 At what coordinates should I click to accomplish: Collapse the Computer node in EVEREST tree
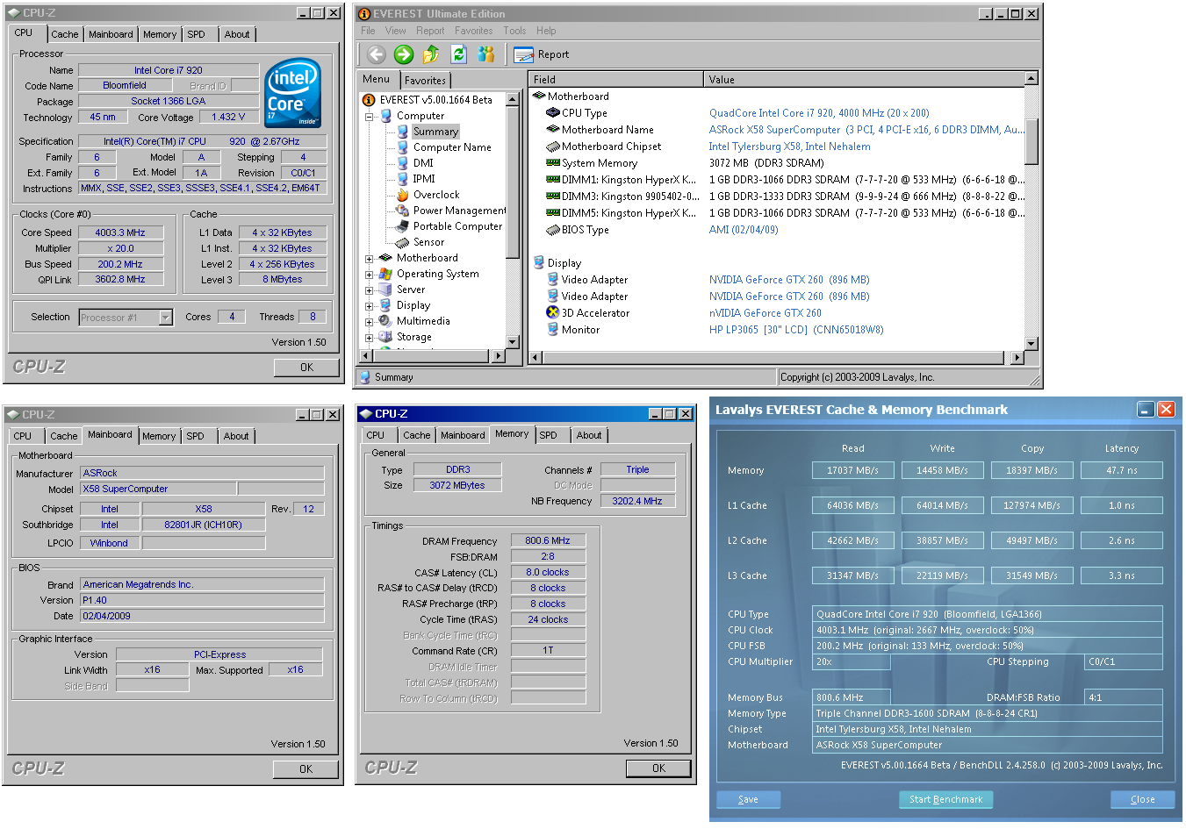click(x=370, y=117)
